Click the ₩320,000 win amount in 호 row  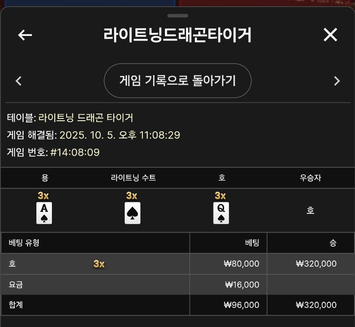(316, 264)
